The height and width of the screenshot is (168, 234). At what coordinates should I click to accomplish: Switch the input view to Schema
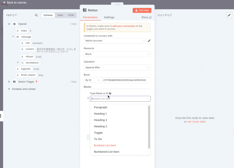point(48,15)
